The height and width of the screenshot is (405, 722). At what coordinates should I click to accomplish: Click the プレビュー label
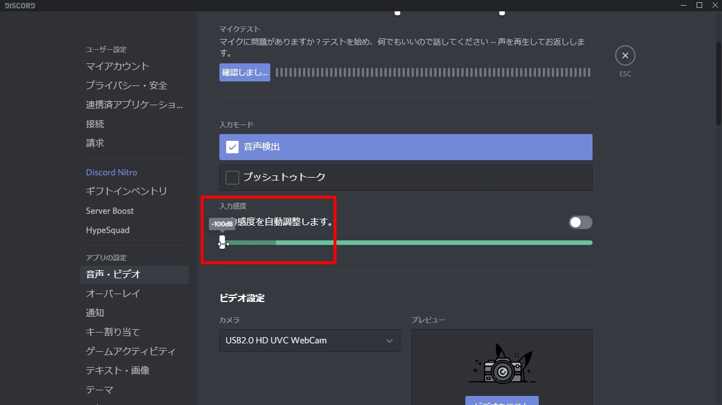tap(428, 320)
